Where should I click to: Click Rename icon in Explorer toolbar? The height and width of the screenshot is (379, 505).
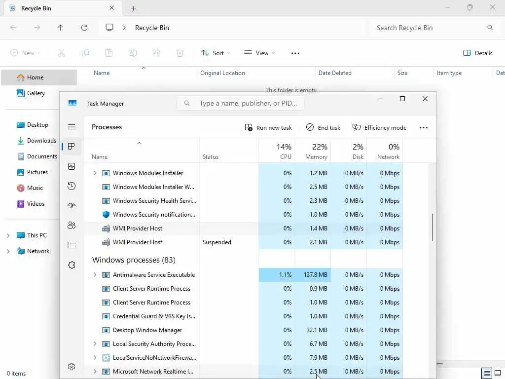click(133, 53)
